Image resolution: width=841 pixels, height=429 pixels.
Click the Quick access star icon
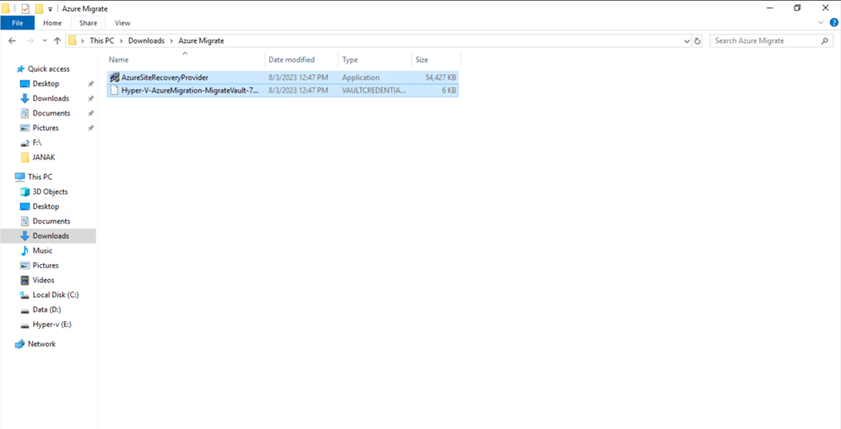coord(21,69)
